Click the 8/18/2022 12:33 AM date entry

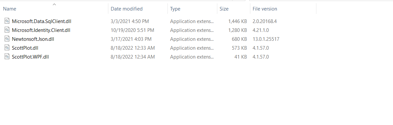132,48
